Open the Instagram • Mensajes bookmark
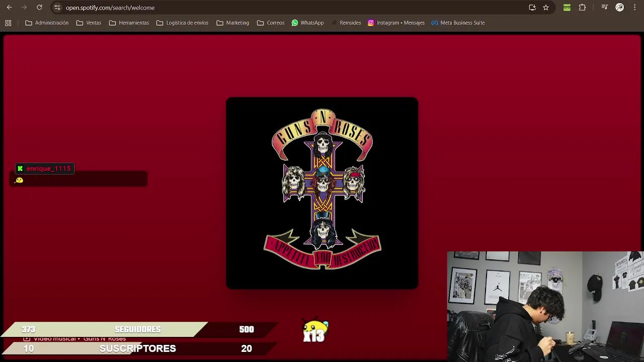Screen dimensions: 644x362 coord(396,23)
